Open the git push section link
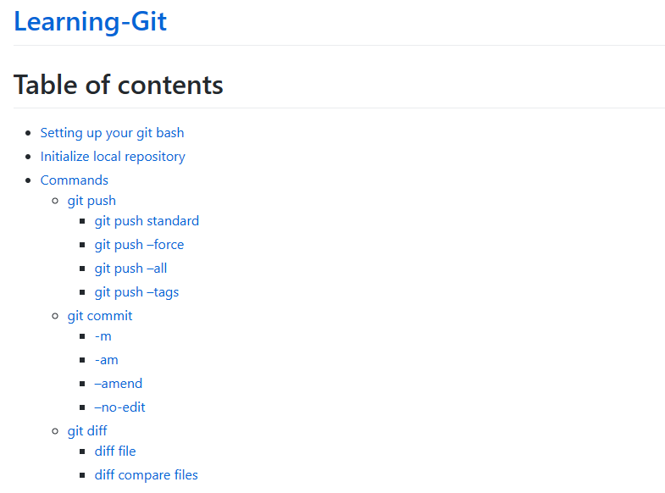The width and height of the screenshot is (665, 493). tap(91, 201)
